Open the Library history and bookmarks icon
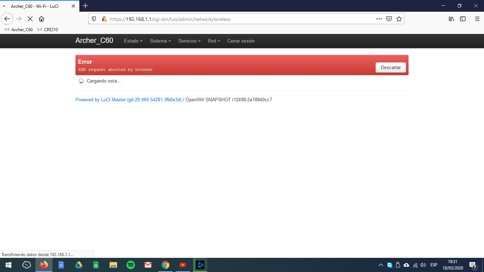Screen dimensions: 484x272 pos(451,19)
